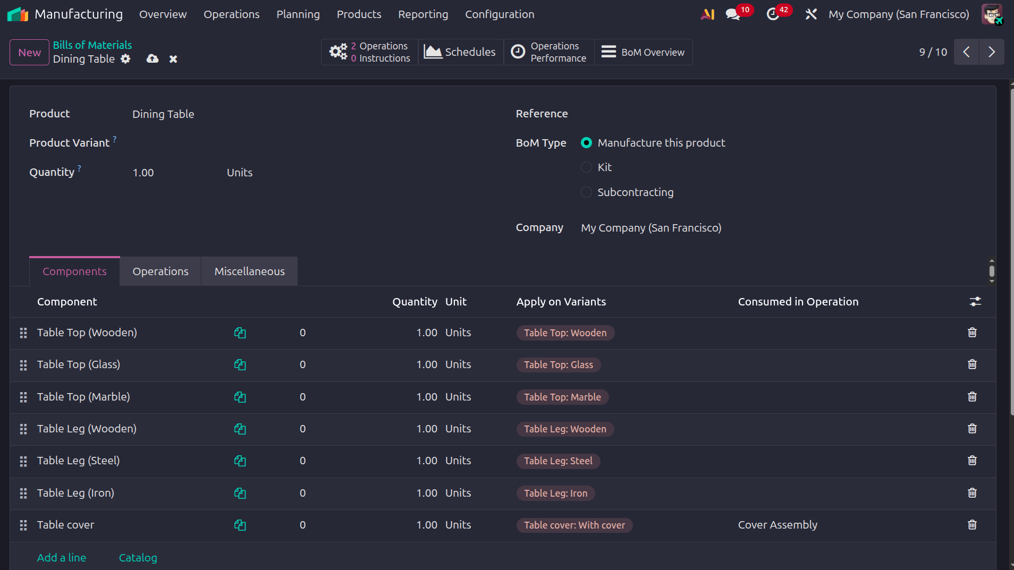This screenshot has height=570, width=1014.
Task: Open Operations Performance stat button
Action: click(549, 52)
